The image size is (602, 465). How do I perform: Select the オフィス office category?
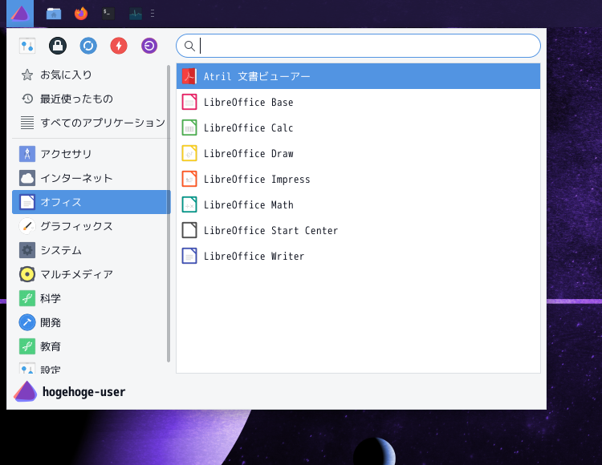click(91, 202)
